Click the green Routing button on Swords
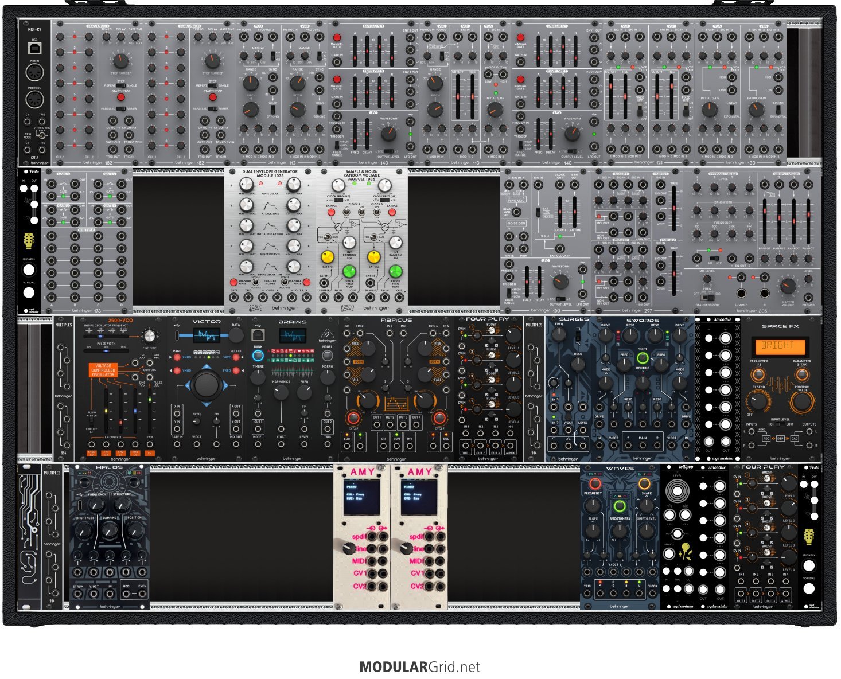Image resolution: width=841 pixels, height=679 pixels. pos(643,359)
